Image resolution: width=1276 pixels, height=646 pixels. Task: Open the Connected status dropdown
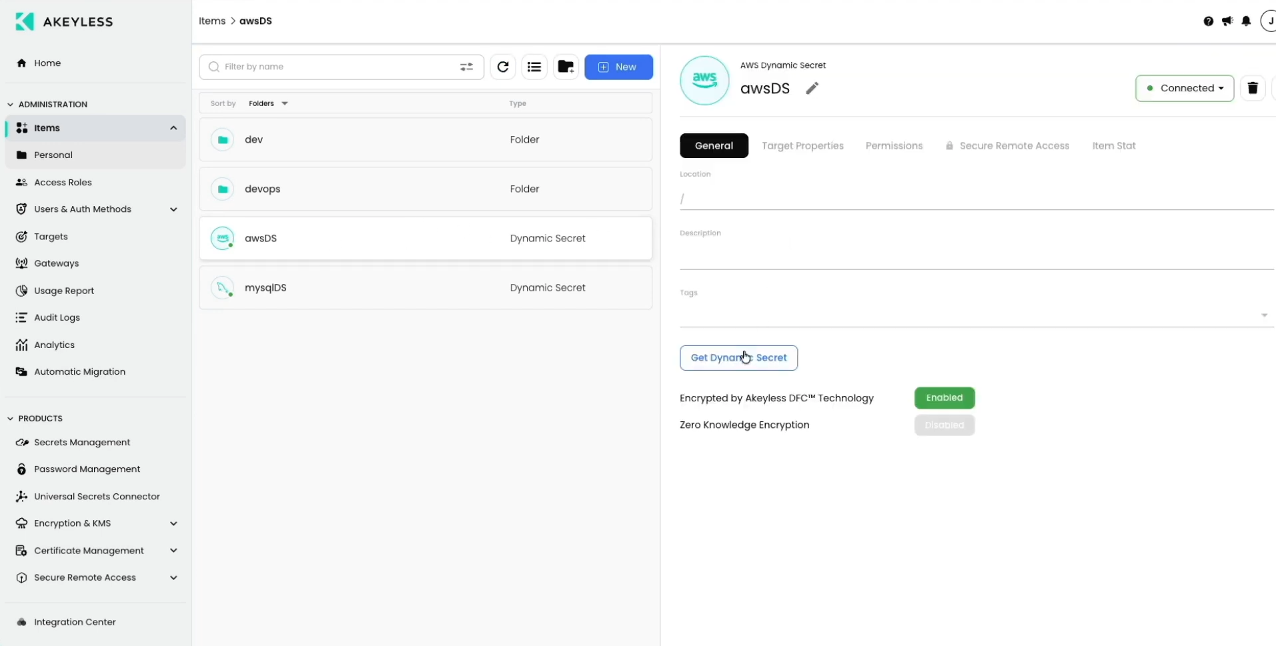pos(1185,88)
